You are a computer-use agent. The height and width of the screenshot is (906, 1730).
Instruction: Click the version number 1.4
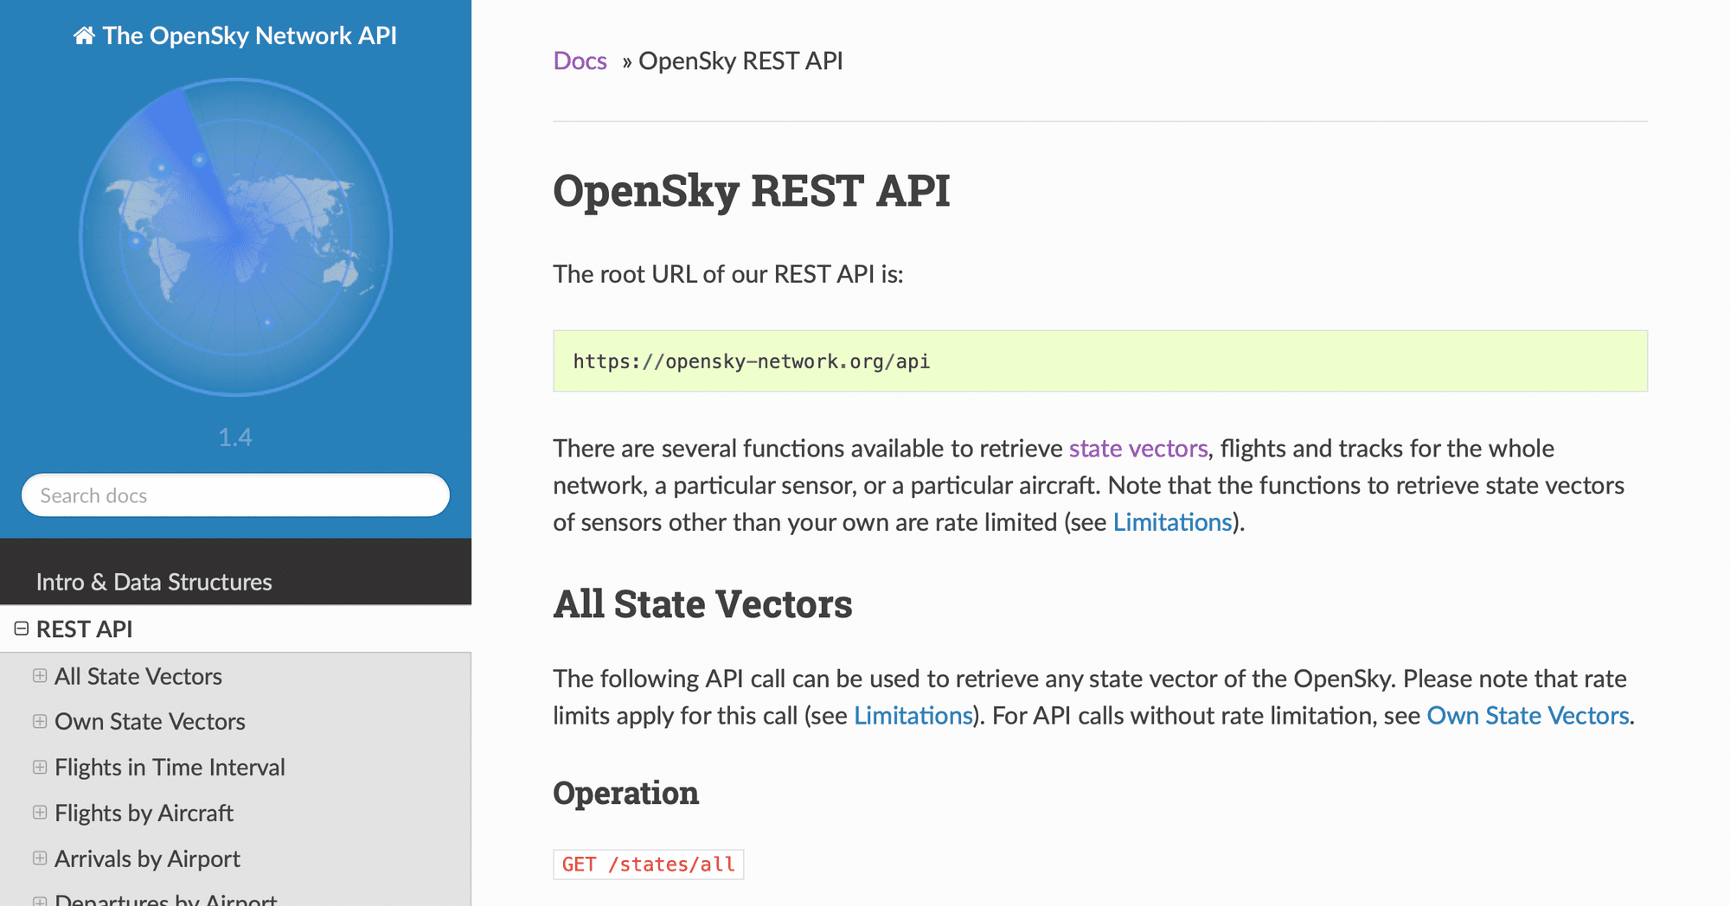point(235,437)
